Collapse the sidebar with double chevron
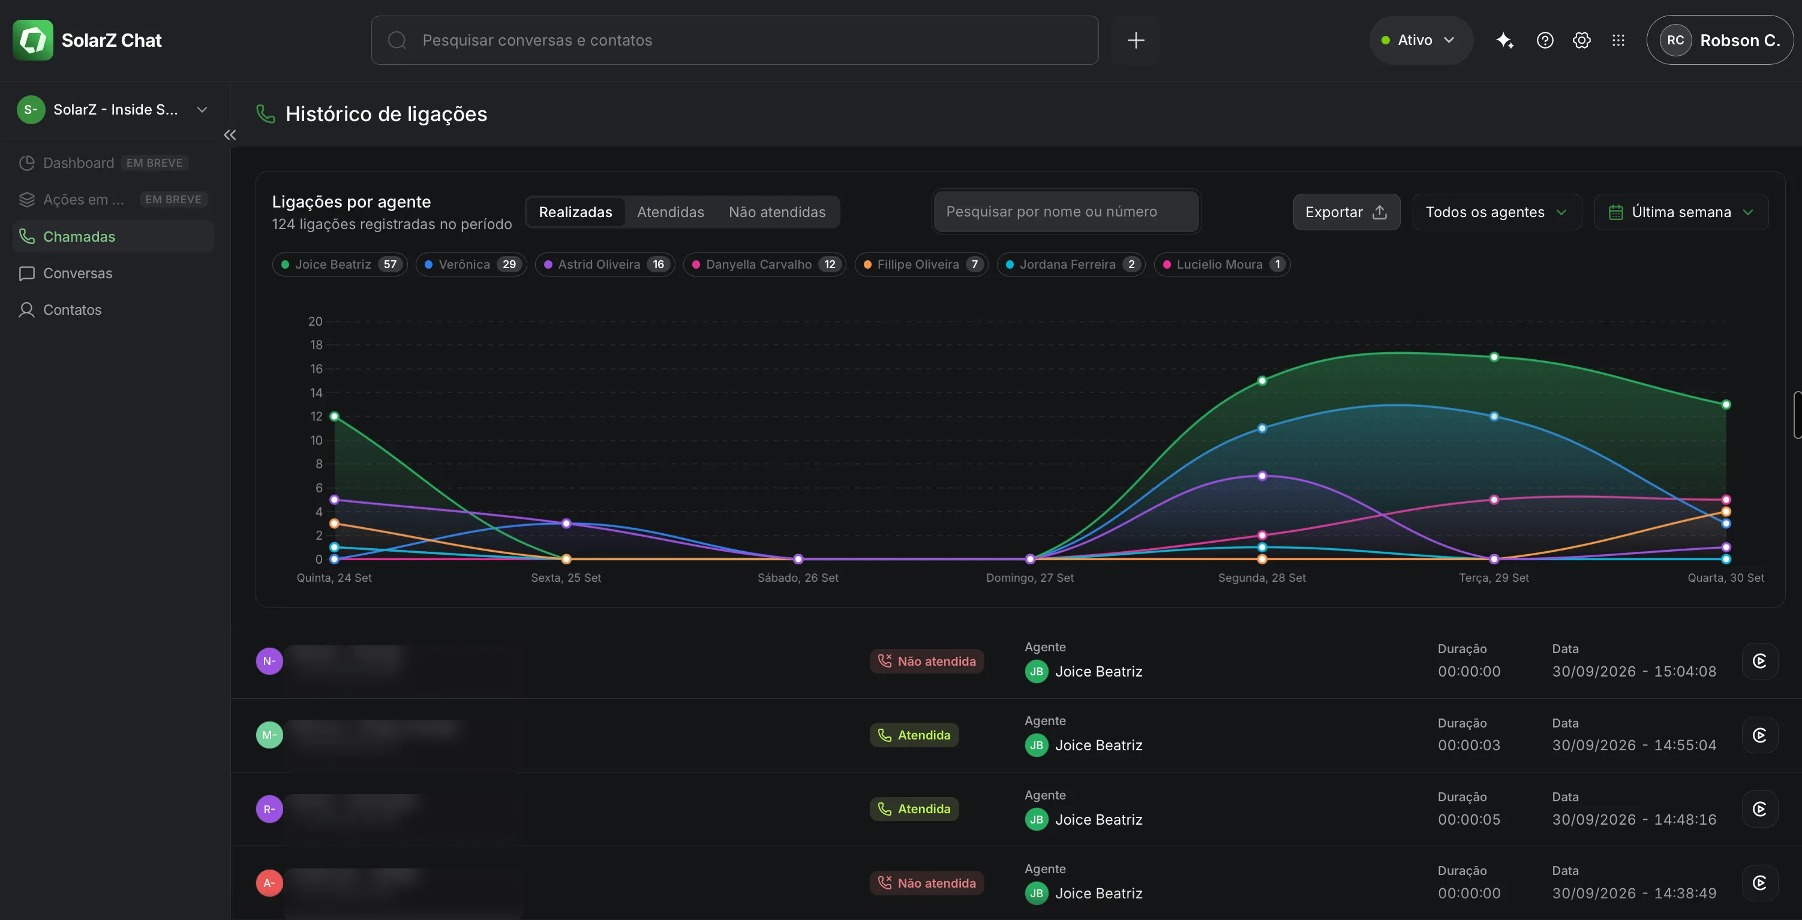Viewport: 1802px width, 920px height. click(x=229, y=135)
